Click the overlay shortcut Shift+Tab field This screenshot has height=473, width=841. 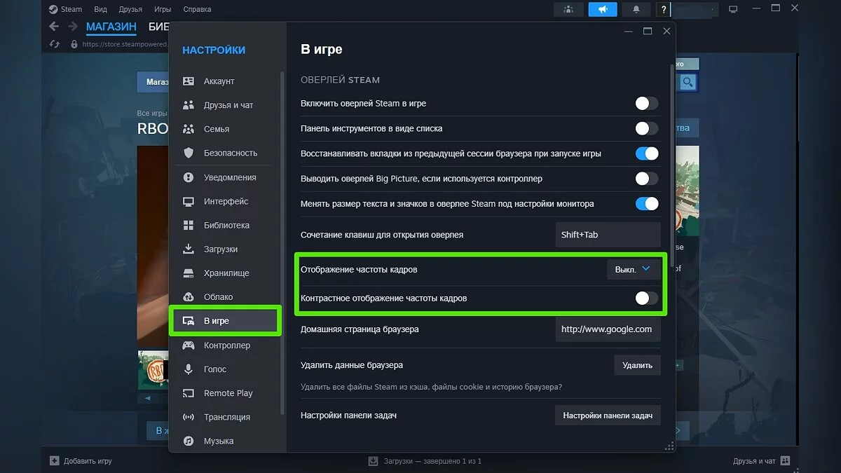tap(608, 235)
